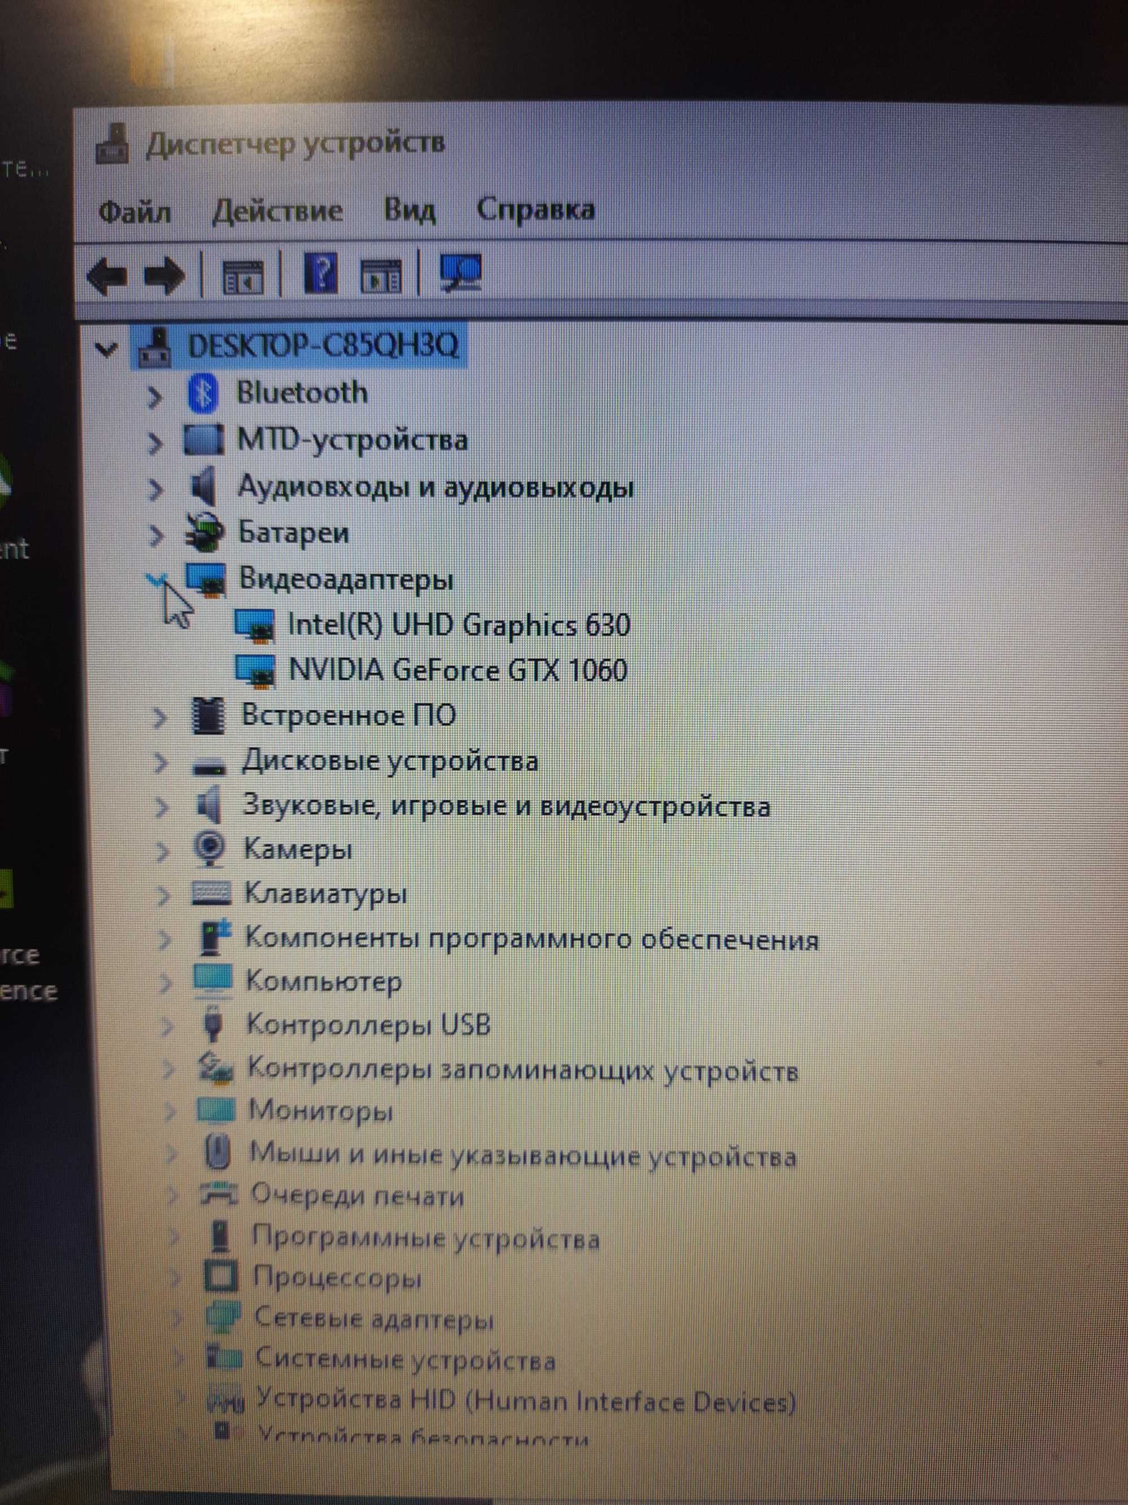The height and width of the screenshot is (1505, 1128).
Task: Click the Очереди печати printer icon
Action: pyautogui.click(x=219, y=1195)
